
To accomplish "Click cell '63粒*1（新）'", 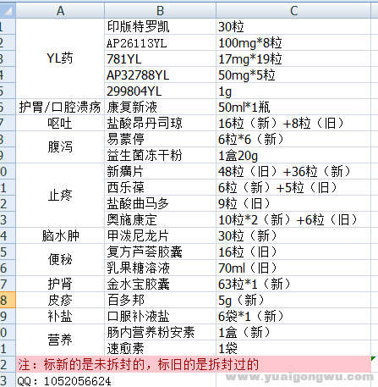I will pyautogui.click(x=293, y=284).
